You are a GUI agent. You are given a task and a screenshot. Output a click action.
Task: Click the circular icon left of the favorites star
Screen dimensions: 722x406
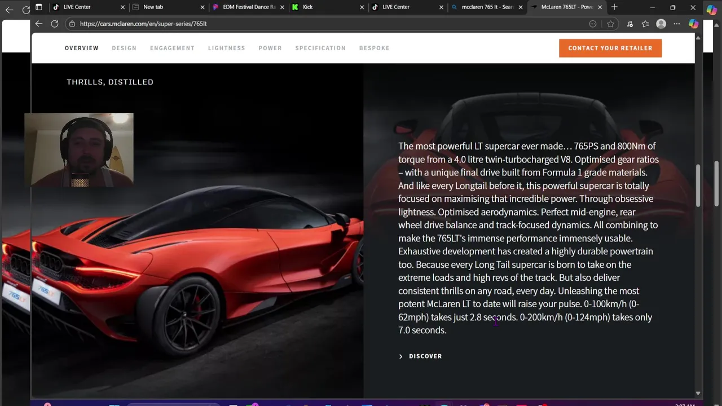[x=593, y=24]
